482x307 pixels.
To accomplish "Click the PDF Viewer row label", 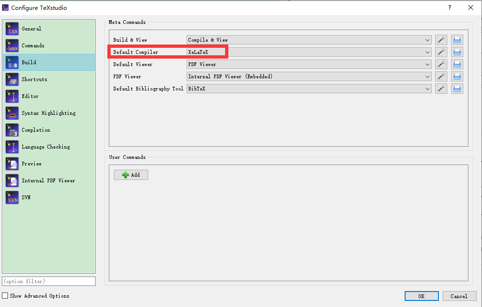I will [x=127, y=76].
